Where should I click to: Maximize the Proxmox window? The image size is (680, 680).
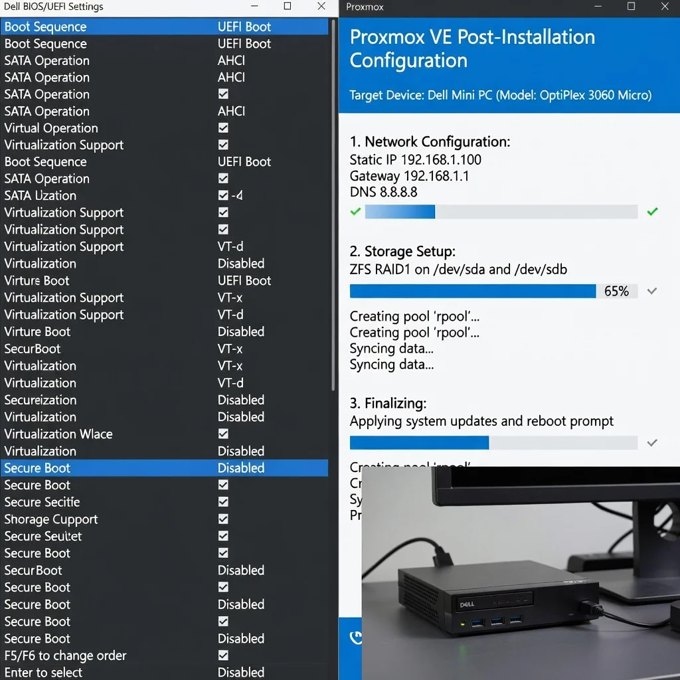[x=632, y=6]
